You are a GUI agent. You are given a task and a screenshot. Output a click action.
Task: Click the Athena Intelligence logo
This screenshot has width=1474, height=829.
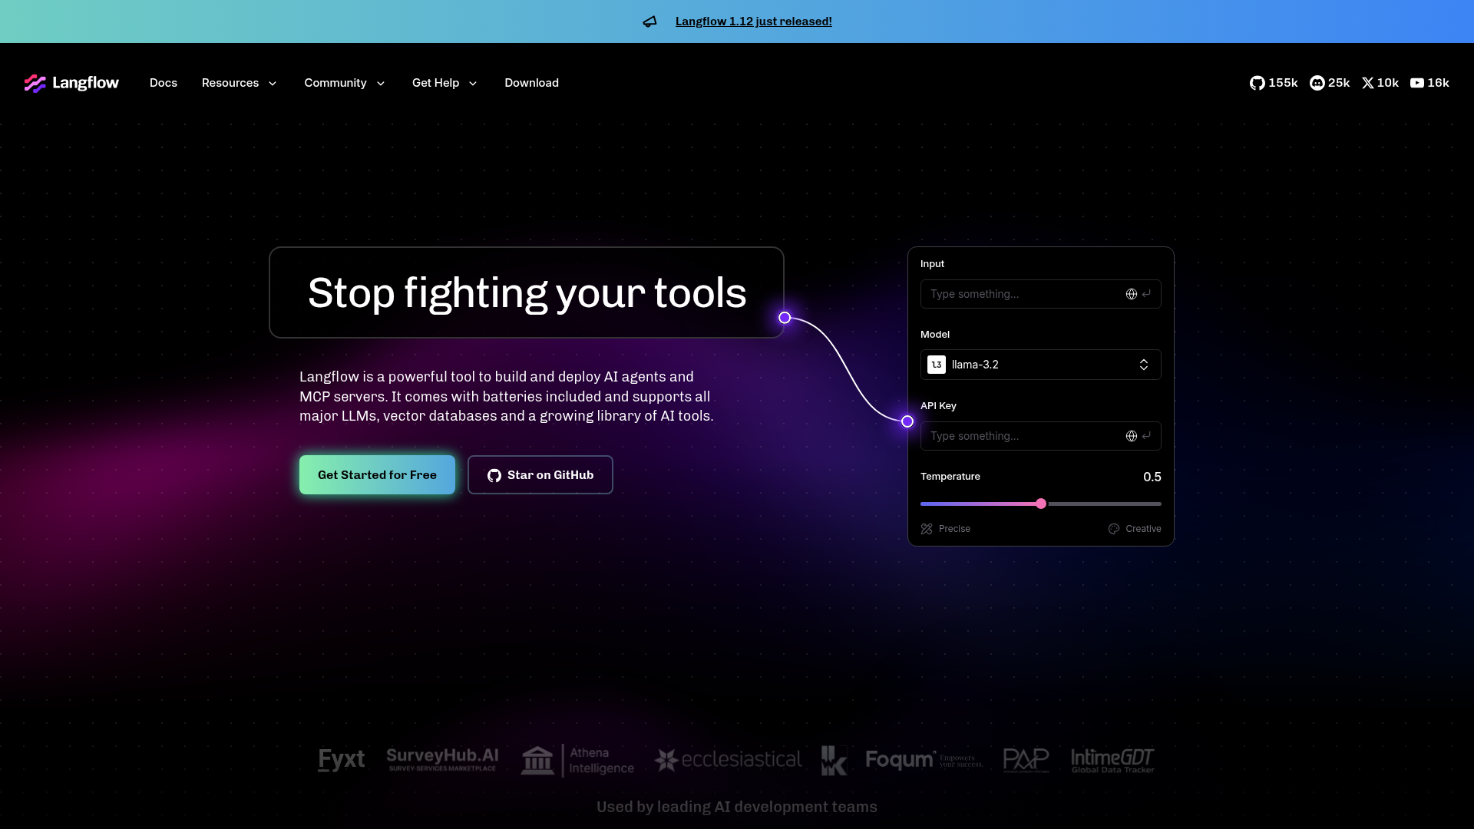(577, 761)
